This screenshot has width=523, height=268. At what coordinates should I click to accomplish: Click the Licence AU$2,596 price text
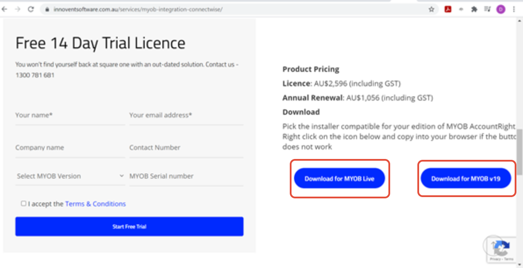(342, 84)
